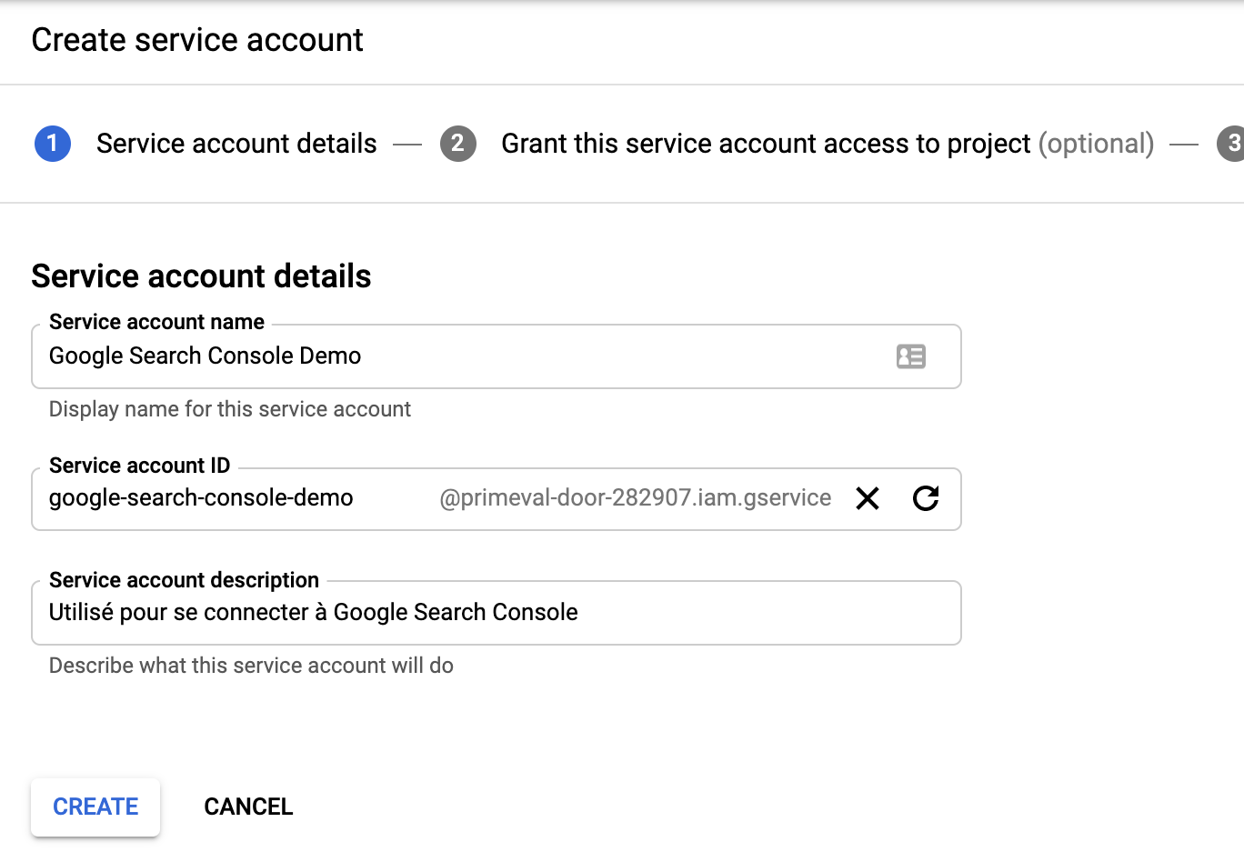Click the contact card icon in name field
This screenshot has height=862, width=1244.
pyautogui.click(x=910, y=356)
